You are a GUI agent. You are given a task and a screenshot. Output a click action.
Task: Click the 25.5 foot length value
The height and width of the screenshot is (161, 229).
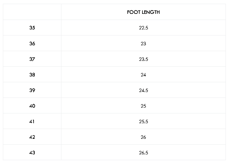tap(143, 121)
